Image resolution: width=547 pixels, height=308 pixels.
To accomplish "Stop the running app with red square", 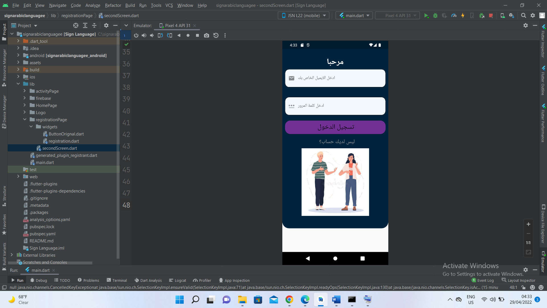I will pos(491,16).
